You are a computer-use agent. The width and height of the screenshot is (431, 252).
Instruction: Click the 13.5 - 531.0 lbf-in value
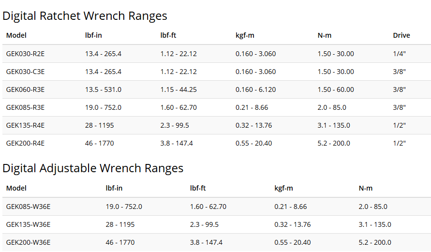104,89
